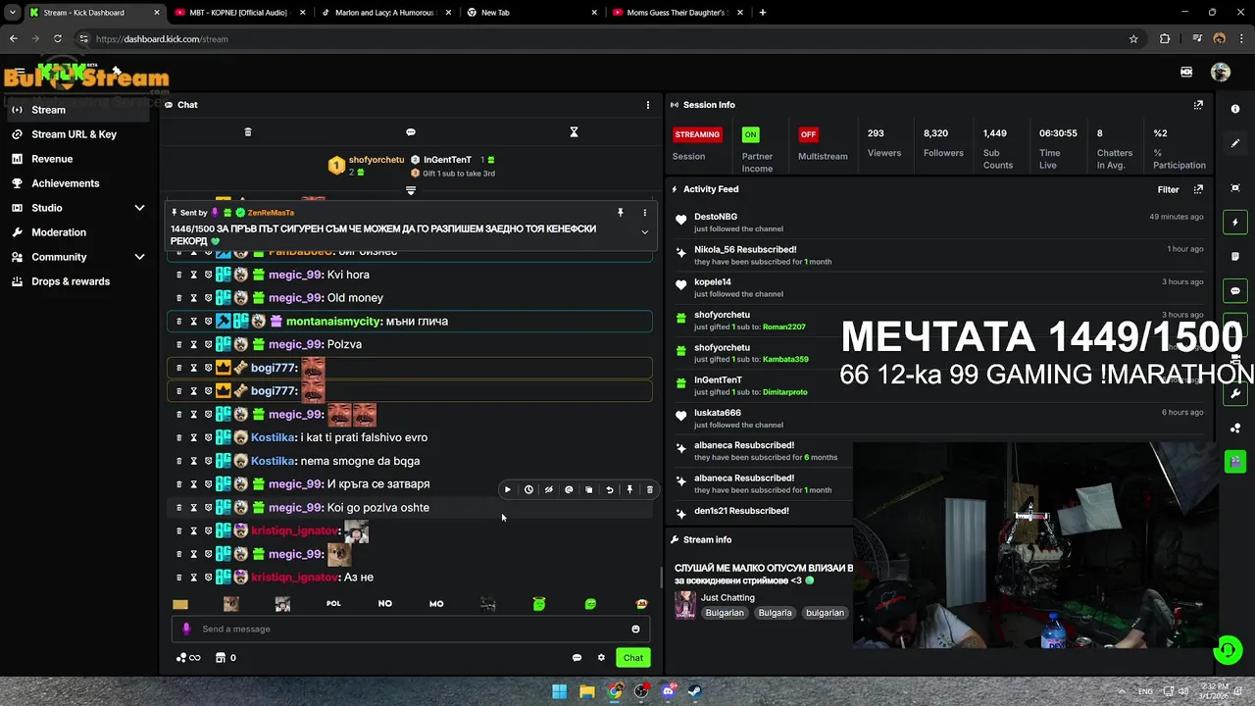1255x706 pixels.
Task: Click the pencil edit icon in right toolbar
Action: click(x=1235, y=143)
